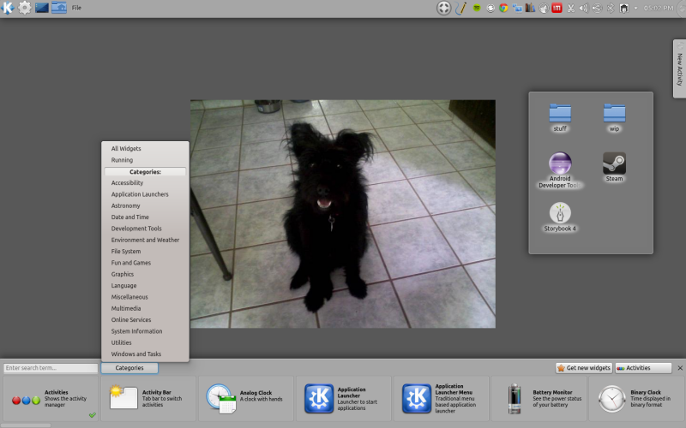Click the Get new widgets button

[583, 368]
